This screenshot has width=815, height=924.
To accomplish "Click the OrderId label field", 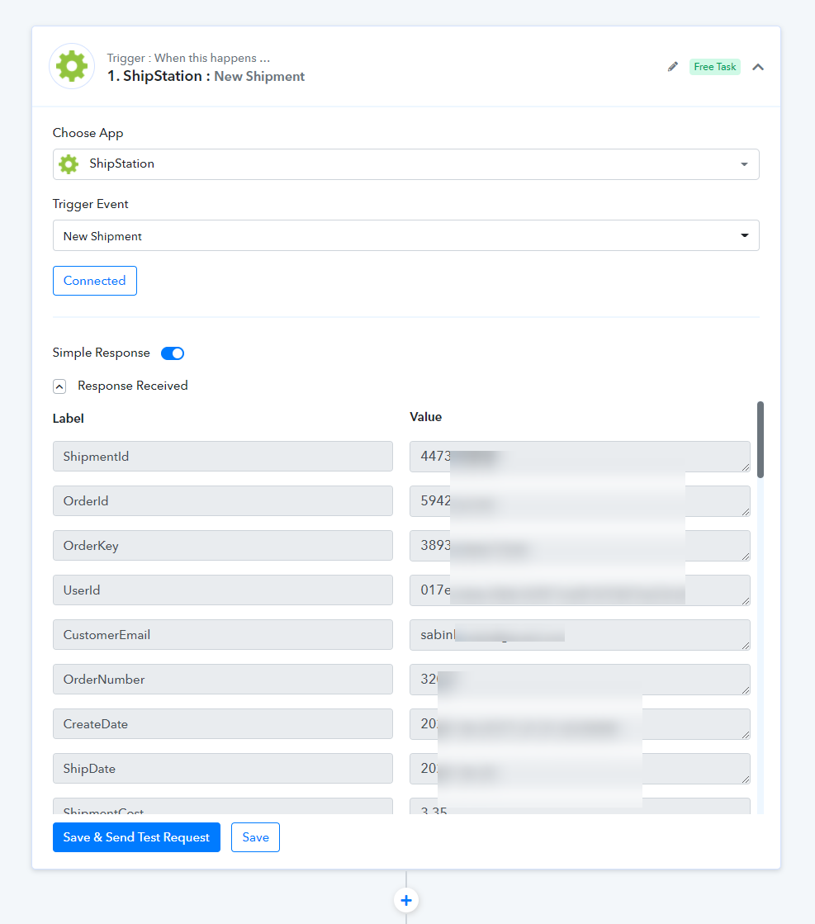I will click(223, 501).
